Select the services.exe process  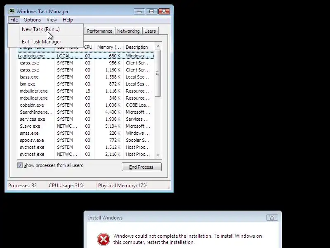[x=86, y=119]
